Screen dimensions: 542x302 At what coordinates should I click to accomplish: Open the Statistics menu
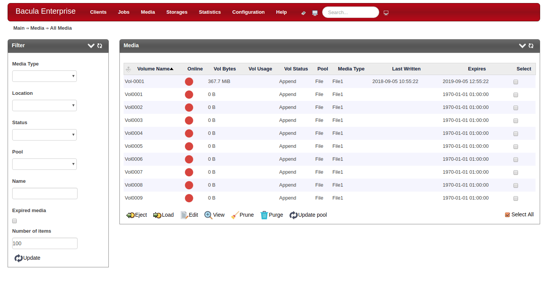pyautogui.click(x=210, y=12)
